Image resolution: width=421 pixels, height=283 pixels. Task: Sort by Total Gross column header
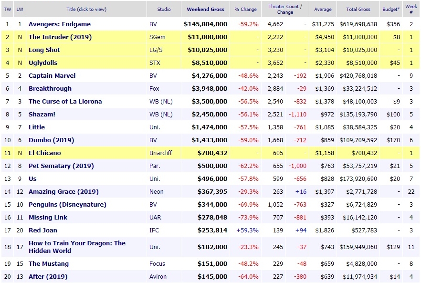[x=358, y=10]
